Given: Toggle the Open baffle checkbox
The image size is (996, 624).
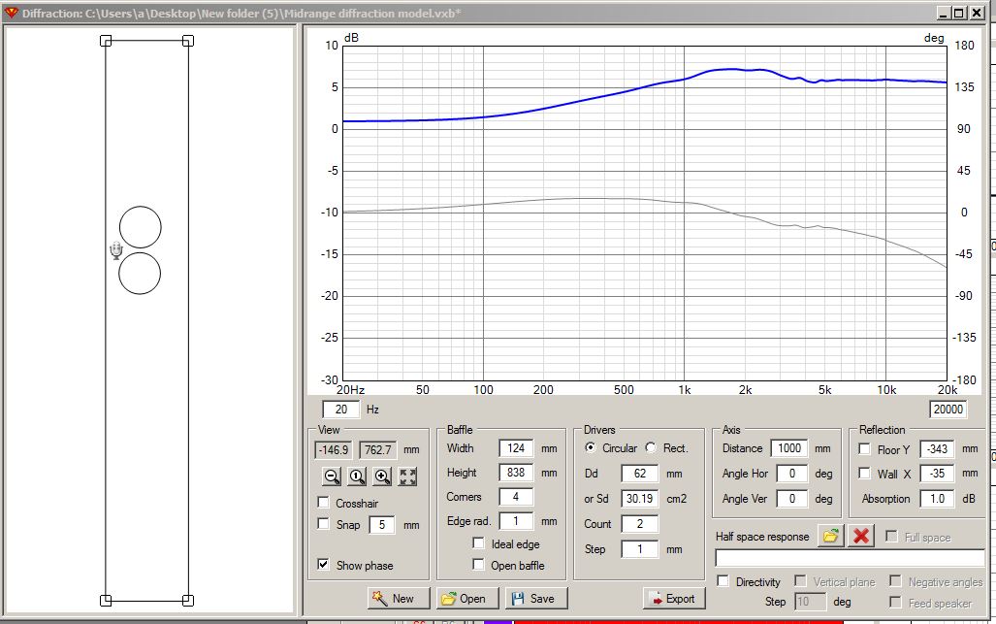Looking at the screenshot, I should point(479,565).
